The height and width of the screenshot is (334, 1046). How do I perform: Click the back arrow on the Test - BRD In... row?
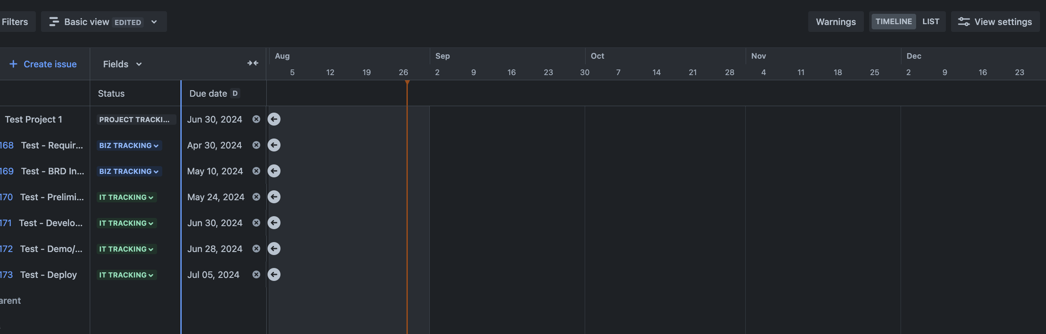(274, 171)
